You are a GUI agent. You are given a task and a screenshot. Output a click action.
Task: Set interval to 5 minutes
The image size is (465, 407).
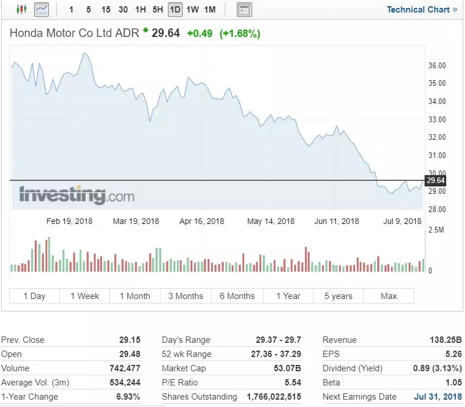pos(88,10)
